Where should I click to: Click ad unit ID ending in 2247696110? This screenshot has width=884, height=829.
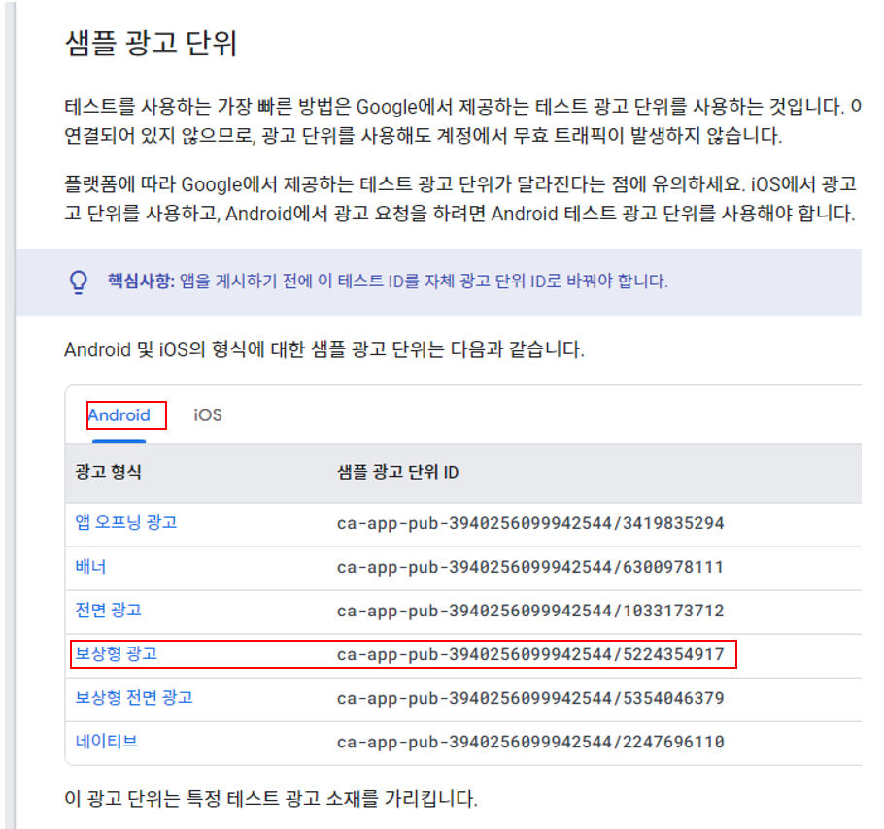pos(530,742)
